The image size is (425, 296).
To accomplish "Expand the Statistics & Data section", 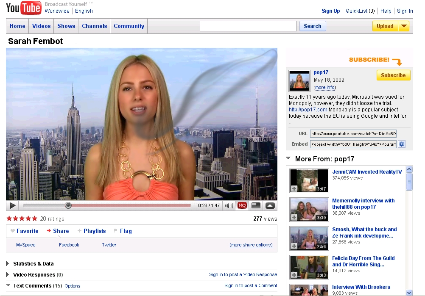I will pos(8,264).
